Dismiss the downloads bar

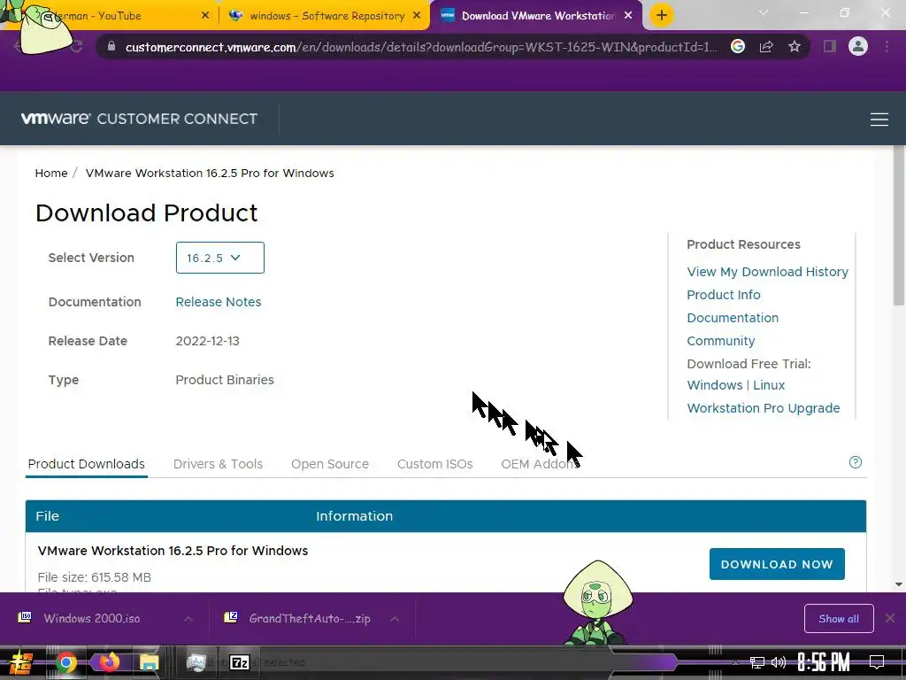point(890,618)
